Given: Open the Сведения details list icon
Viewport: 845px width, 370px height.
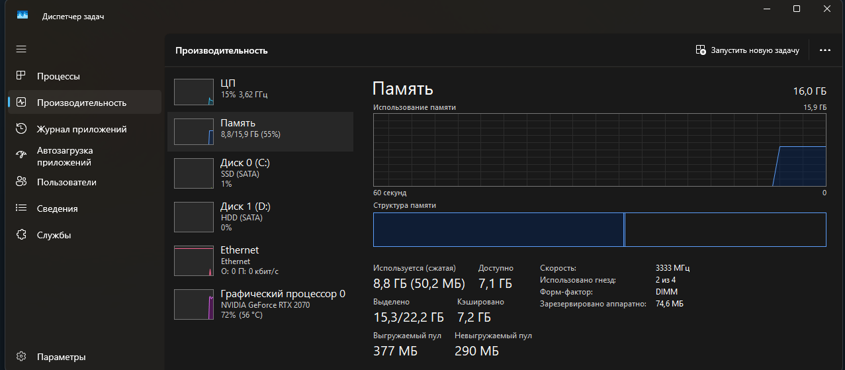Looking at the screenshot, I should click(21, 208).
